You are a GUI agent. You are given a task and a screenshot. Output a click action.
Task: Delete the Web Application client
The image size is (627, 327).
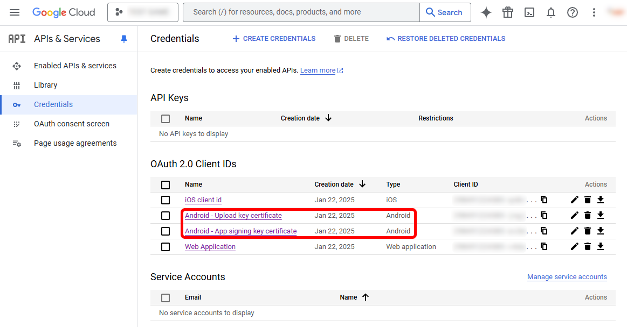588,246
